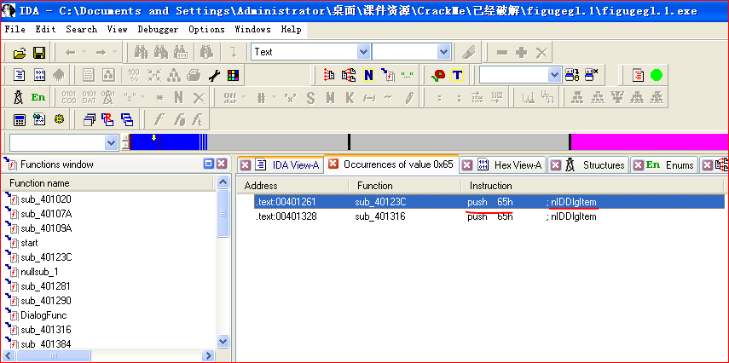Click the functions list scroll down arrow
This screenshot has height=363, width=729.
(x=223, y=341)
